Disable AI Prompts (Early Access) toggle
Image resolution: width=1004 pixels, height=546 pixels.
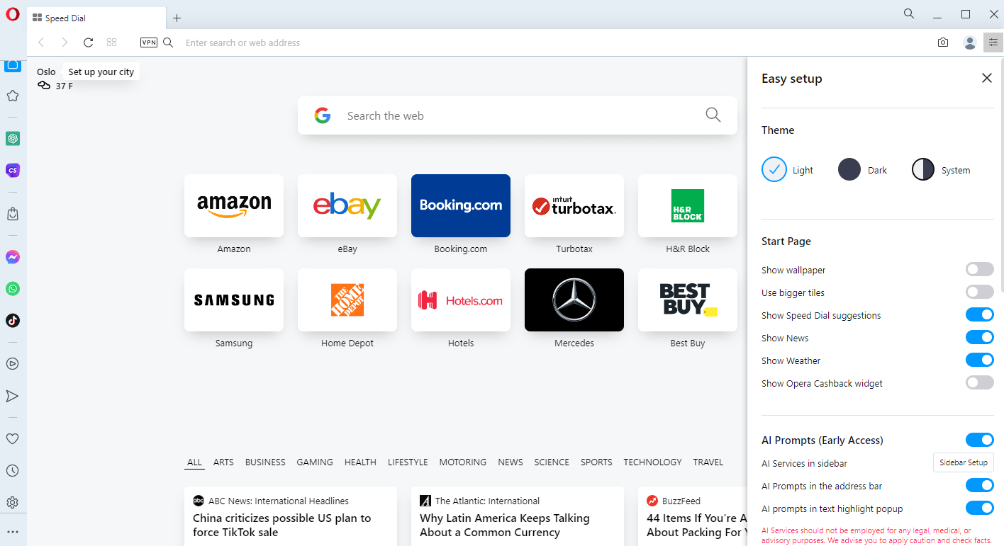[980, 440]
